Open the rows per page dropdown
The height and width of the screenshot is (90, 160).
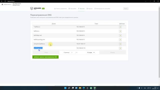pyautogui.click(x=91, y=52)
